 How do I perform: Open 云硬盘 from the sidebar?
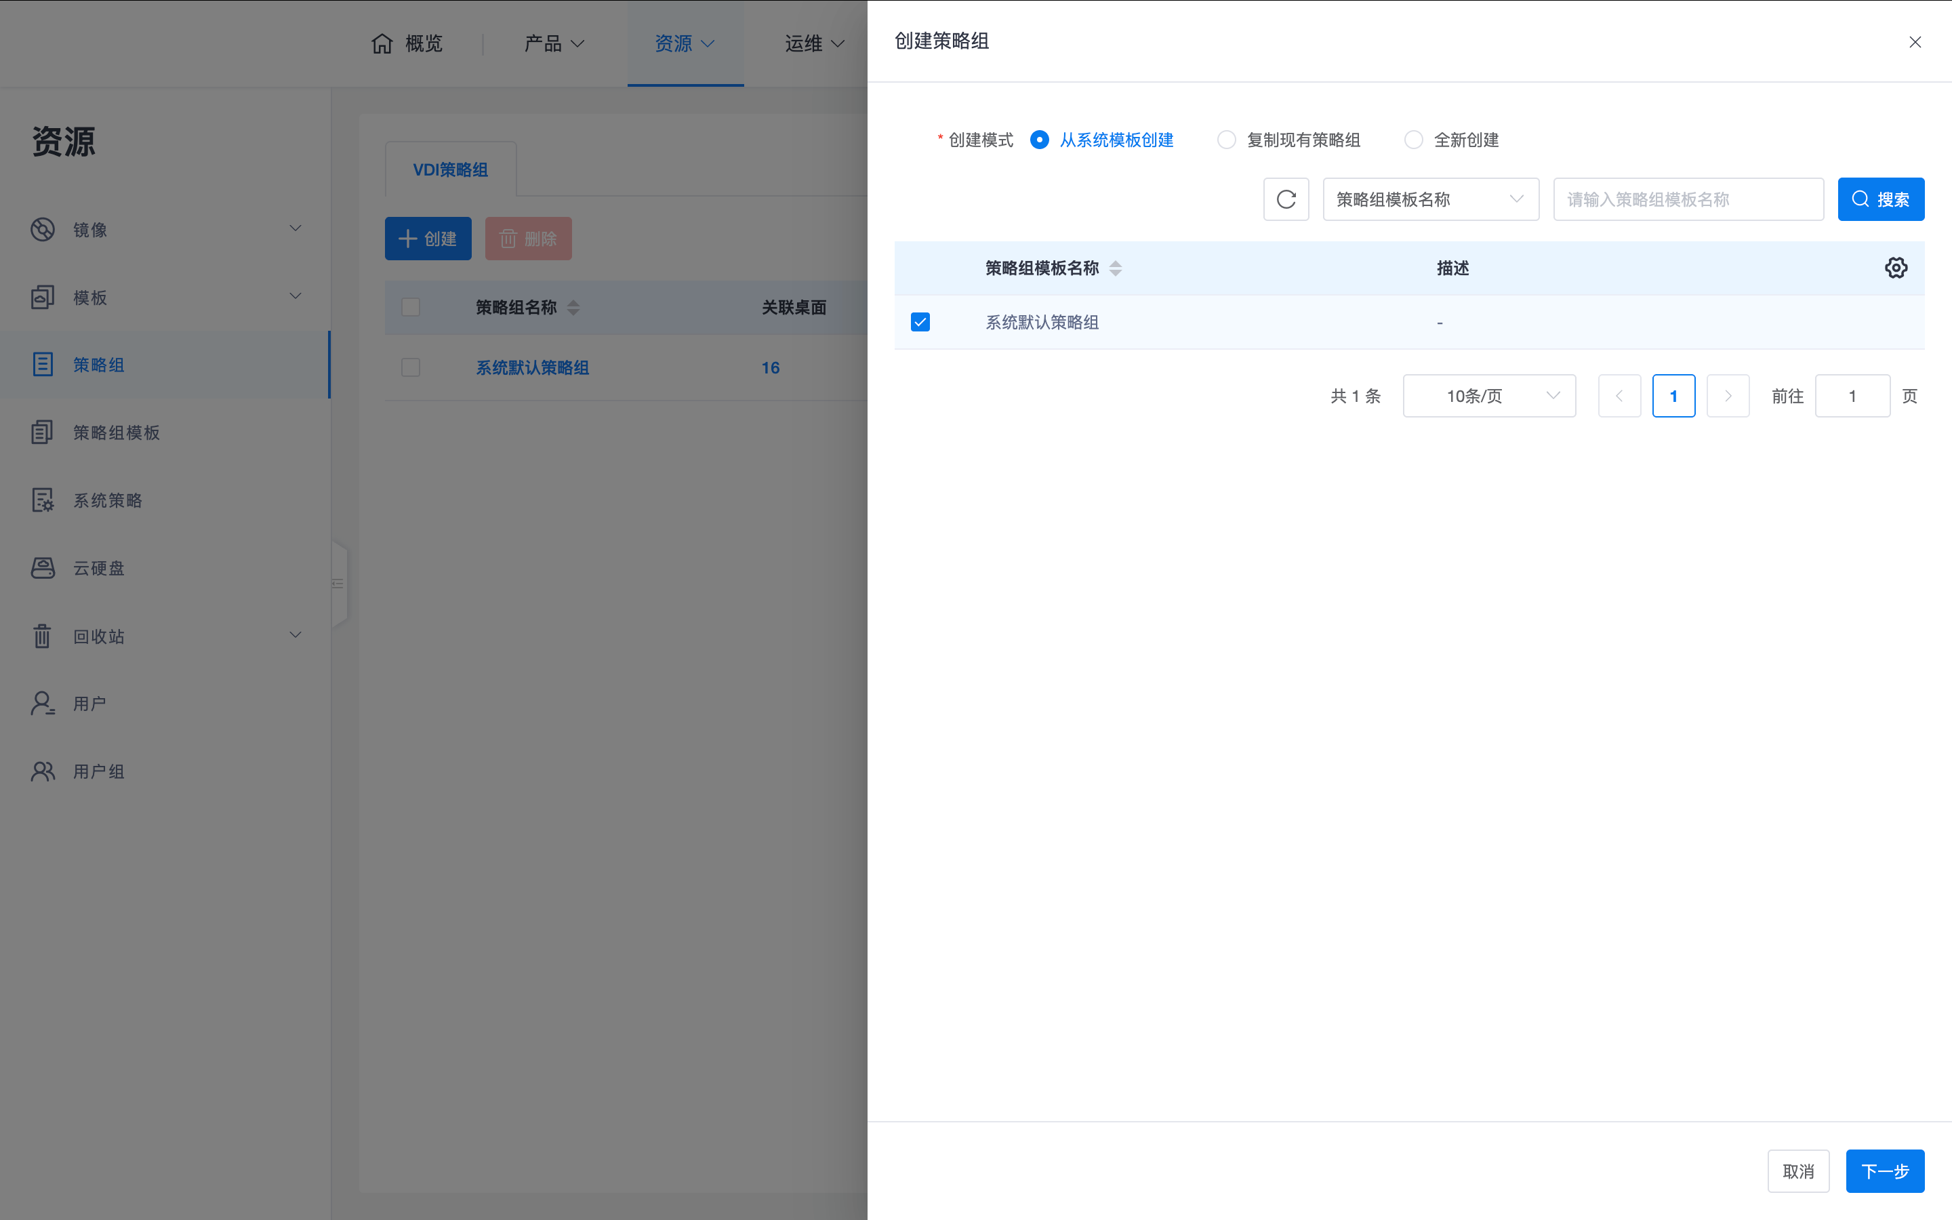point(98,568)
